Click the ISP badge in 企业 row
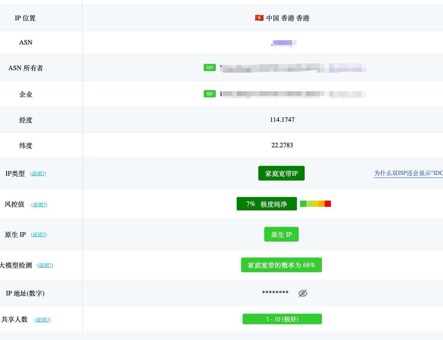This screenshot has width=443, height=340. click(209, 94)
